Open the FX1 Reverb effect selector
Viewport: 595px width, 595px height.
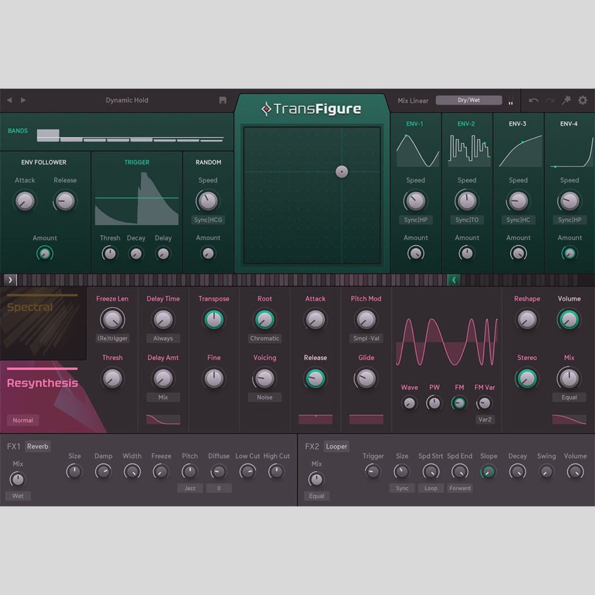[38, 446]
